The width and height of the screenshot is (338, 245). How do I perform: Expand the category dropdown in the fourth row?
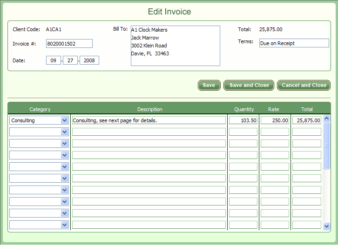point(64,155)
